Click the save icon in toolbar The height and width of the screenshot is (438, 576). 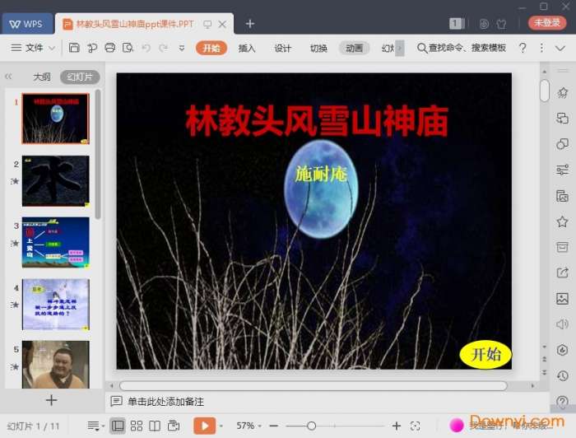point(74,48)
